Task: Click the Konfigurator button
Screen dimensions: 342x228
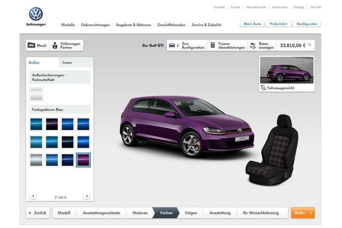Action: click(x=307, y=24)
